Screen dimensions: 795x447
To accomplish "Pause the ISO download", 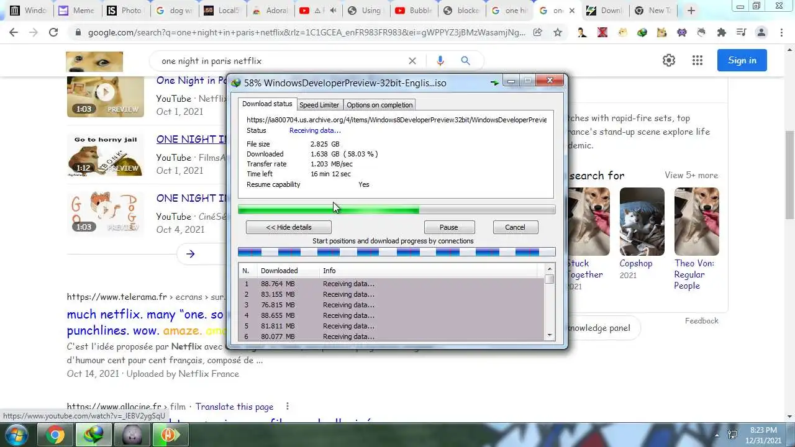I will coord(449,227).
